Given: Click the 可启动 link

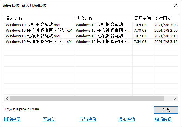Looking at the screenshot, I should click(x=49, y=119).
